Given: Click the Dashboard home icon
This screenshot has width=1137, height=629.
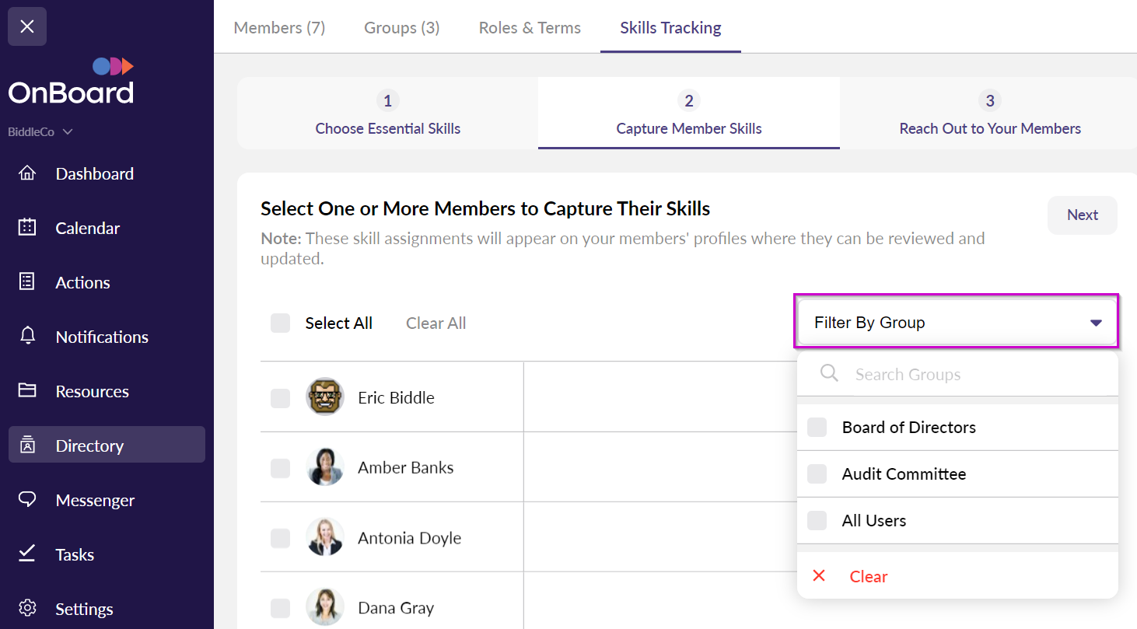Looking at the screenshot, I should coord(27,173).
